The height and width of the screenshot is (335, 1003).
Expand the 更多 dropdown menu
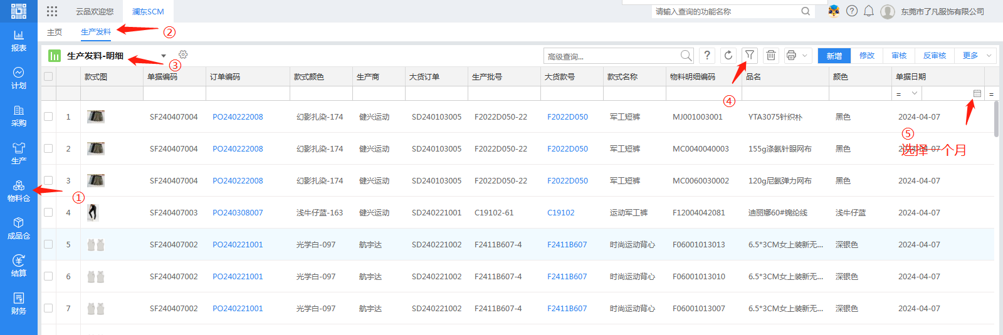pos(976,56)
